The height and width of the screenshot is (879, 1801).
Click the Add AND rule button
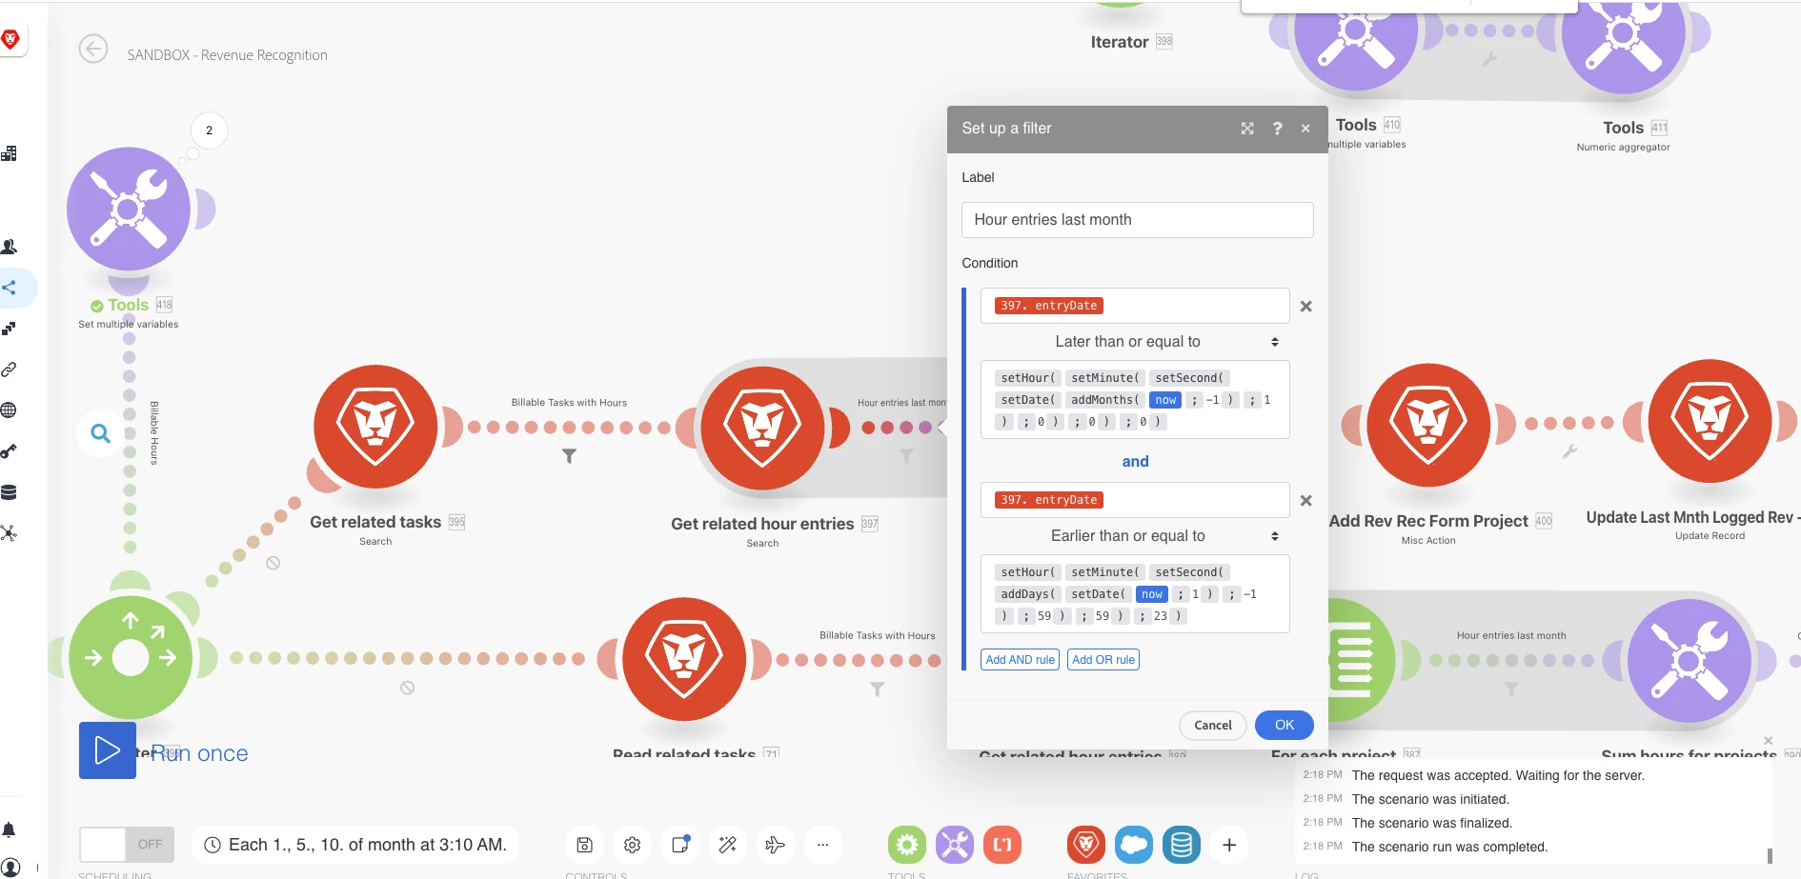[x=1020, y=660]
